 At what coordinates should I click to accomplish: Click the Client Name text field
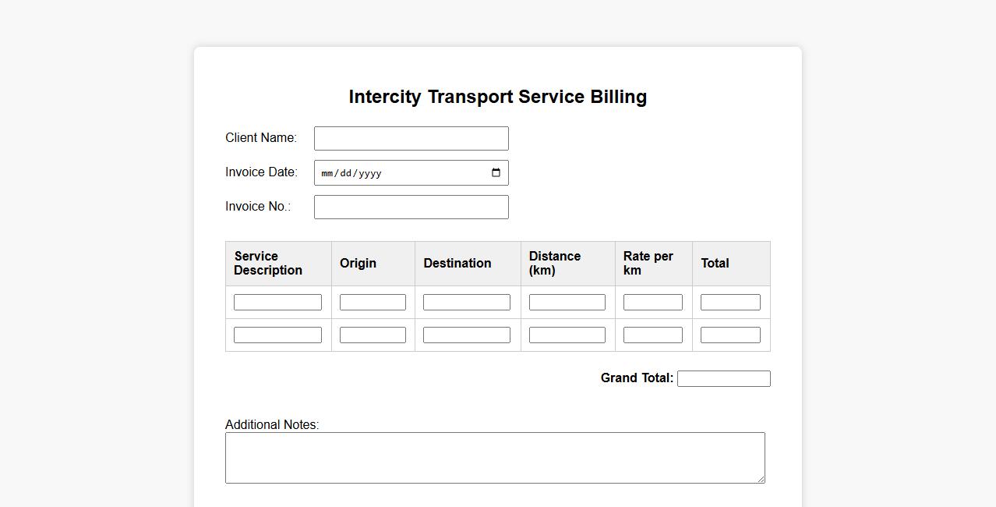tap(411, 139)
